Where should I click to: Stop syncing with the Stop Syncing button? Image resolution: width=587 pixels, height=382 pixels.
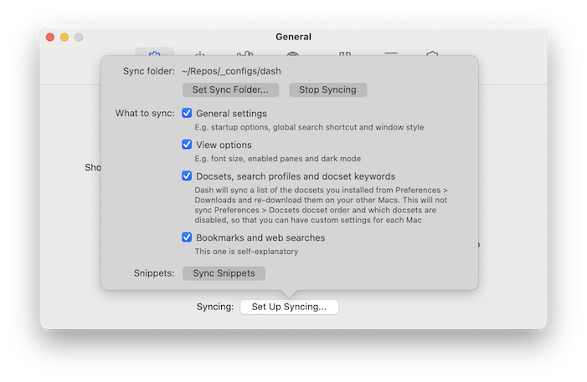(x=327, y=89)
